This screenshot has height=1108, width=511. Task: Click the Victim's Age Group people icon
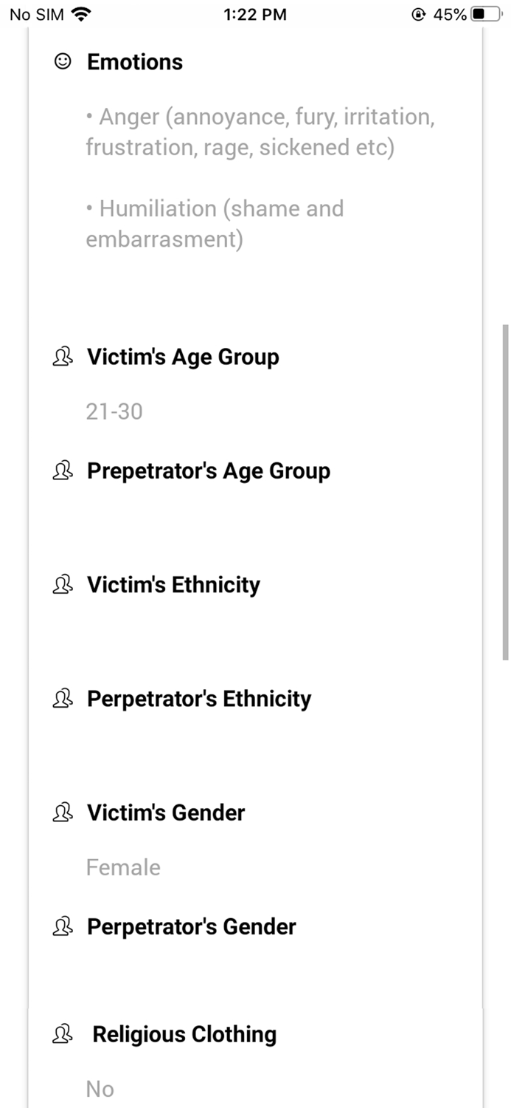coord(63,357)
